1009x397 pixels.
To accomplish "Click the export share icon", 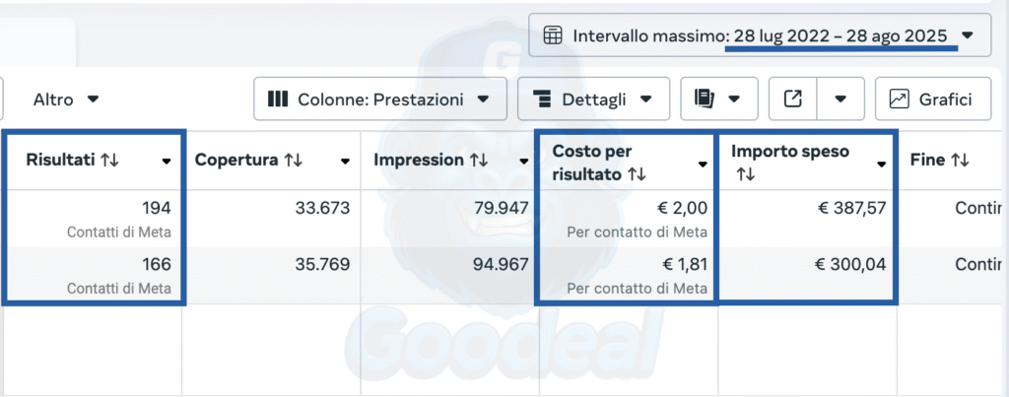I will tap(792, 99).
